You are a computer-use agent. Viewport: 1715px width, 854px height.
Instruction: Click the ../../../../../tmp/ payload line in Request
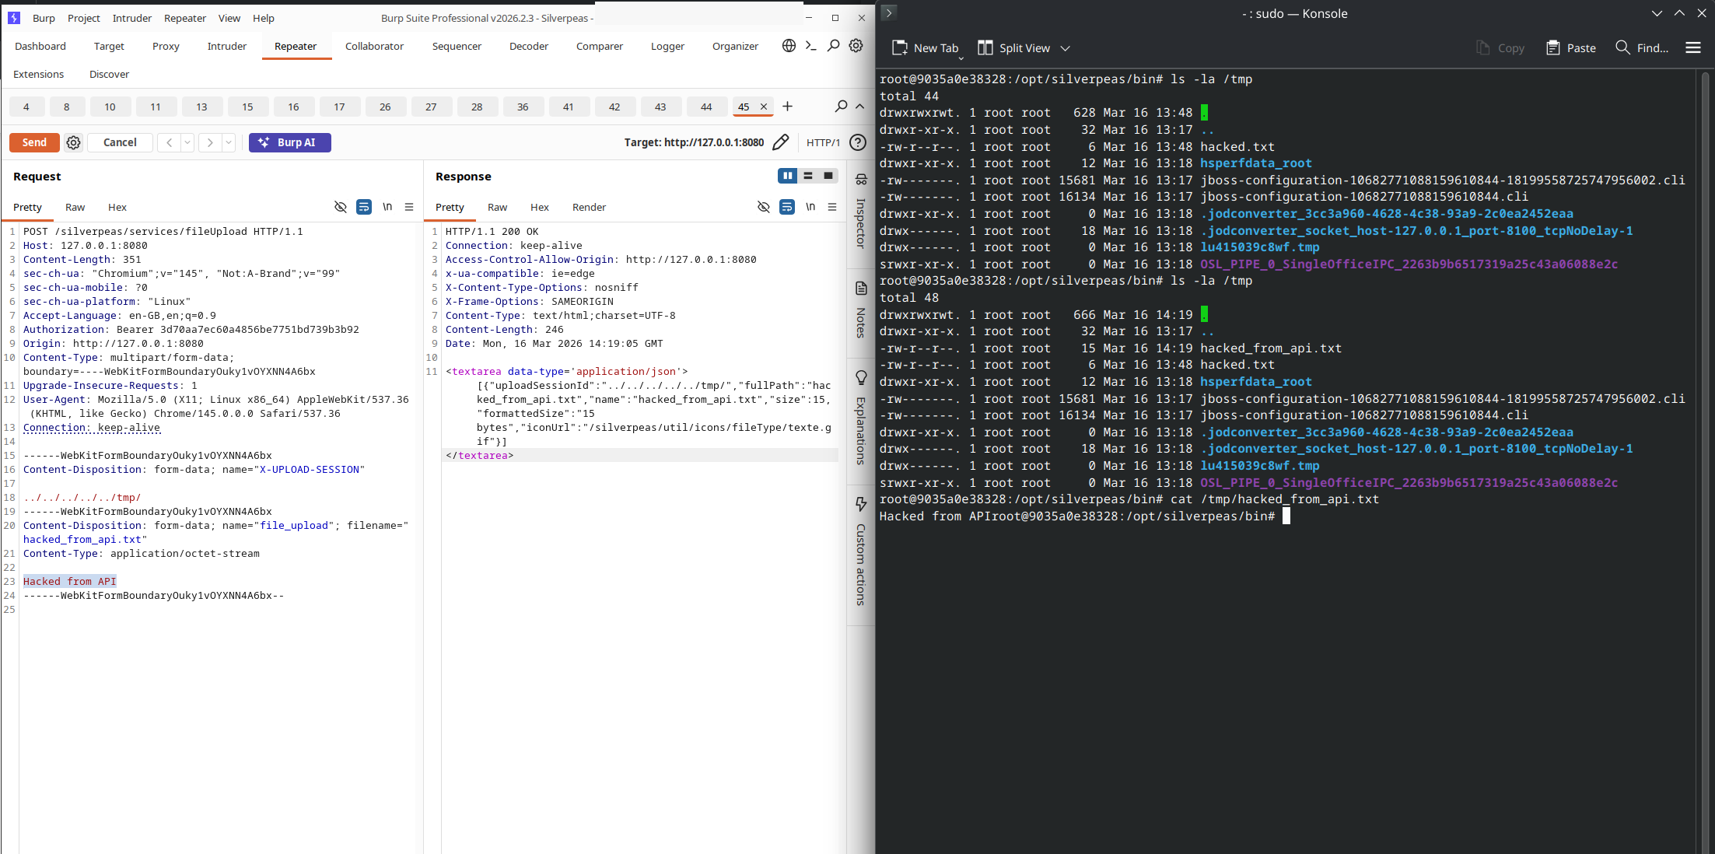click(82, 497)
